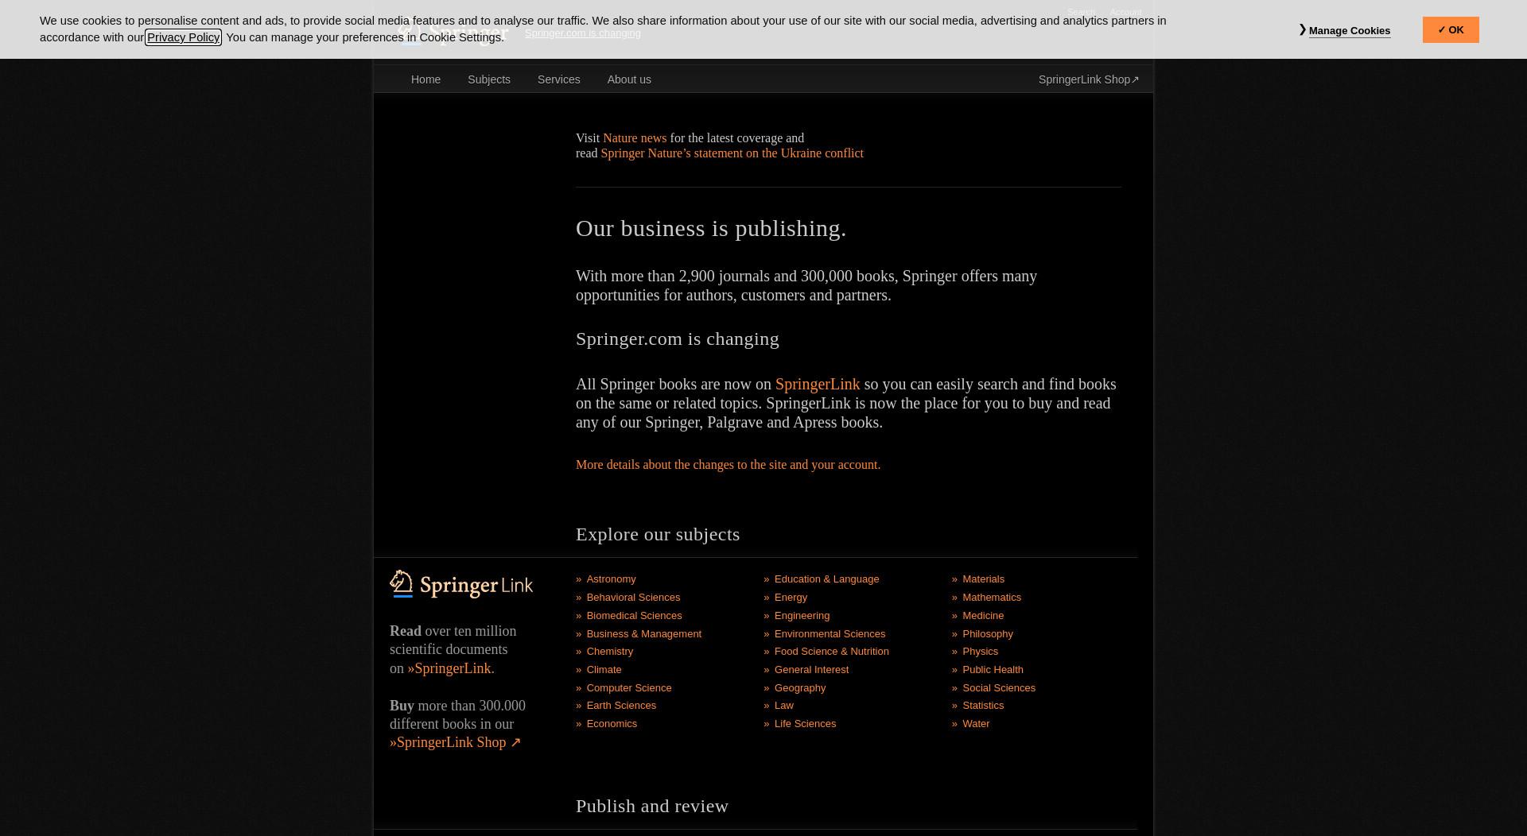Open the Economics subject
1527x836 pixels.
click(x=612, y=724)
